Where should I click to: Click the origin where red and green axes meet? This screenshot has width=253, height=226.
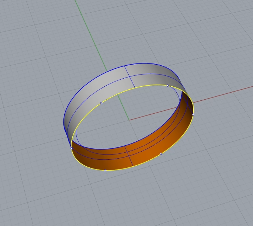[129, 120]
